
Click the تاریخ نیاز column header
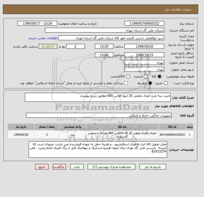pyautogui.click(x=21, y=127)
